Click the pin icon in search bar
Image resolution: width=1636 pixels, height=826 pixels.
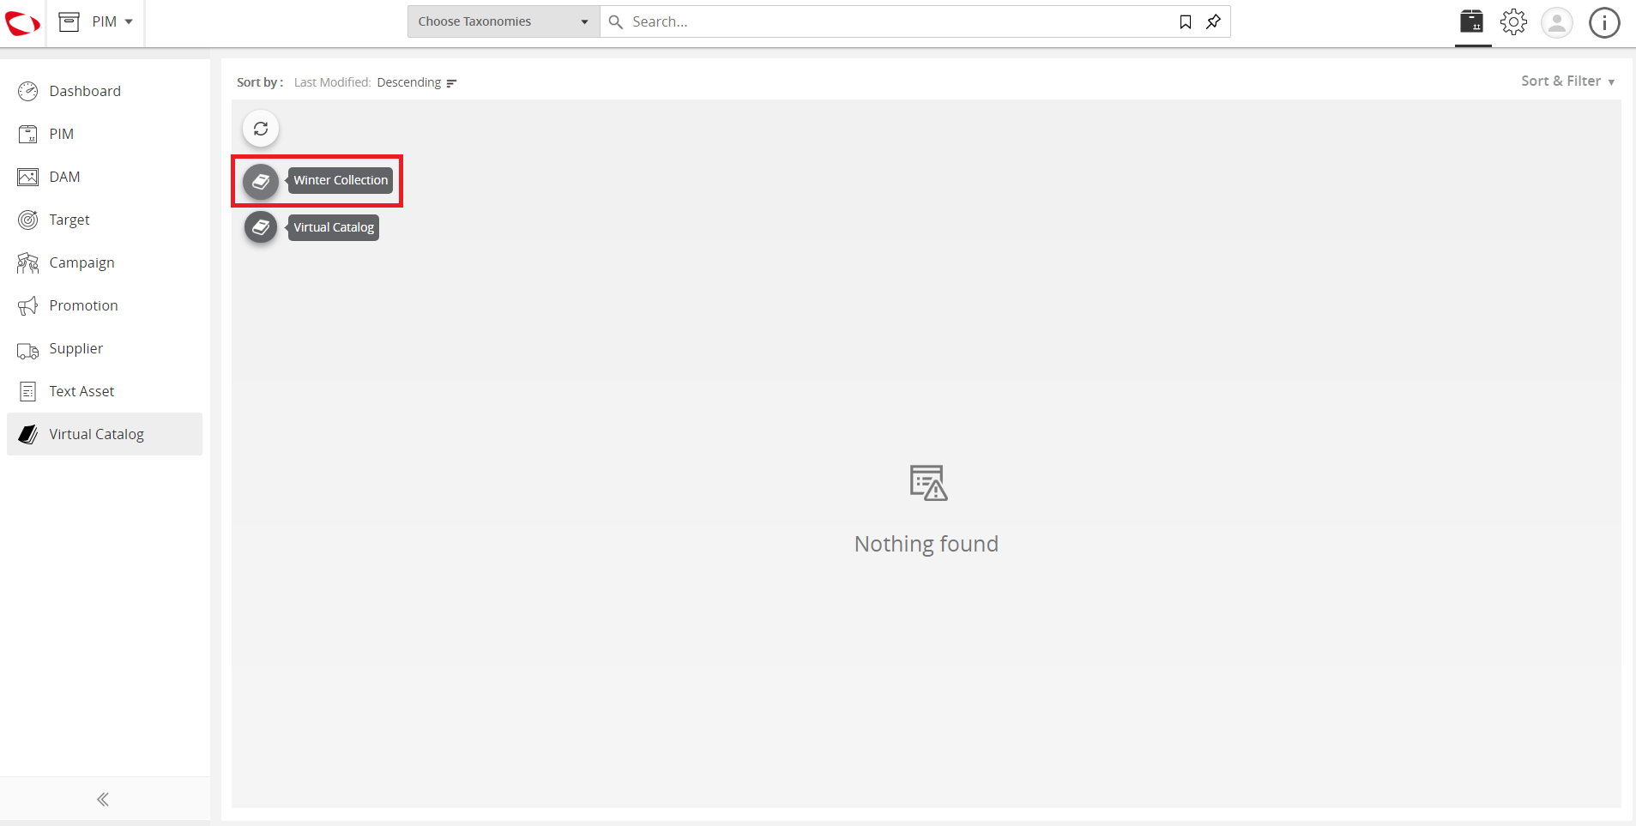click(x=1213, y=21)
